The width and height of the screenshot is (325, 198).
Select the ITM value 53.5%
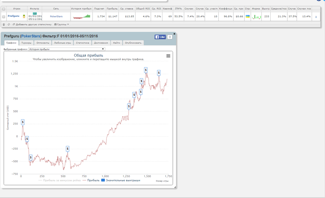(178, 16)
